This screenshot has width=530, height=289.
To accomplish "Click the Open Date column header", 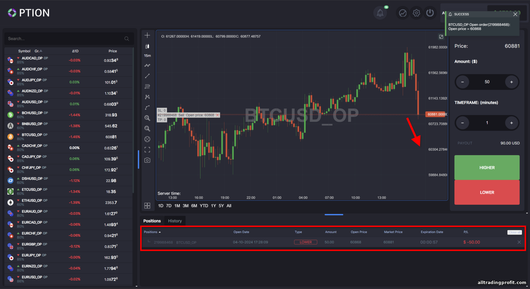I will point(241,232).
